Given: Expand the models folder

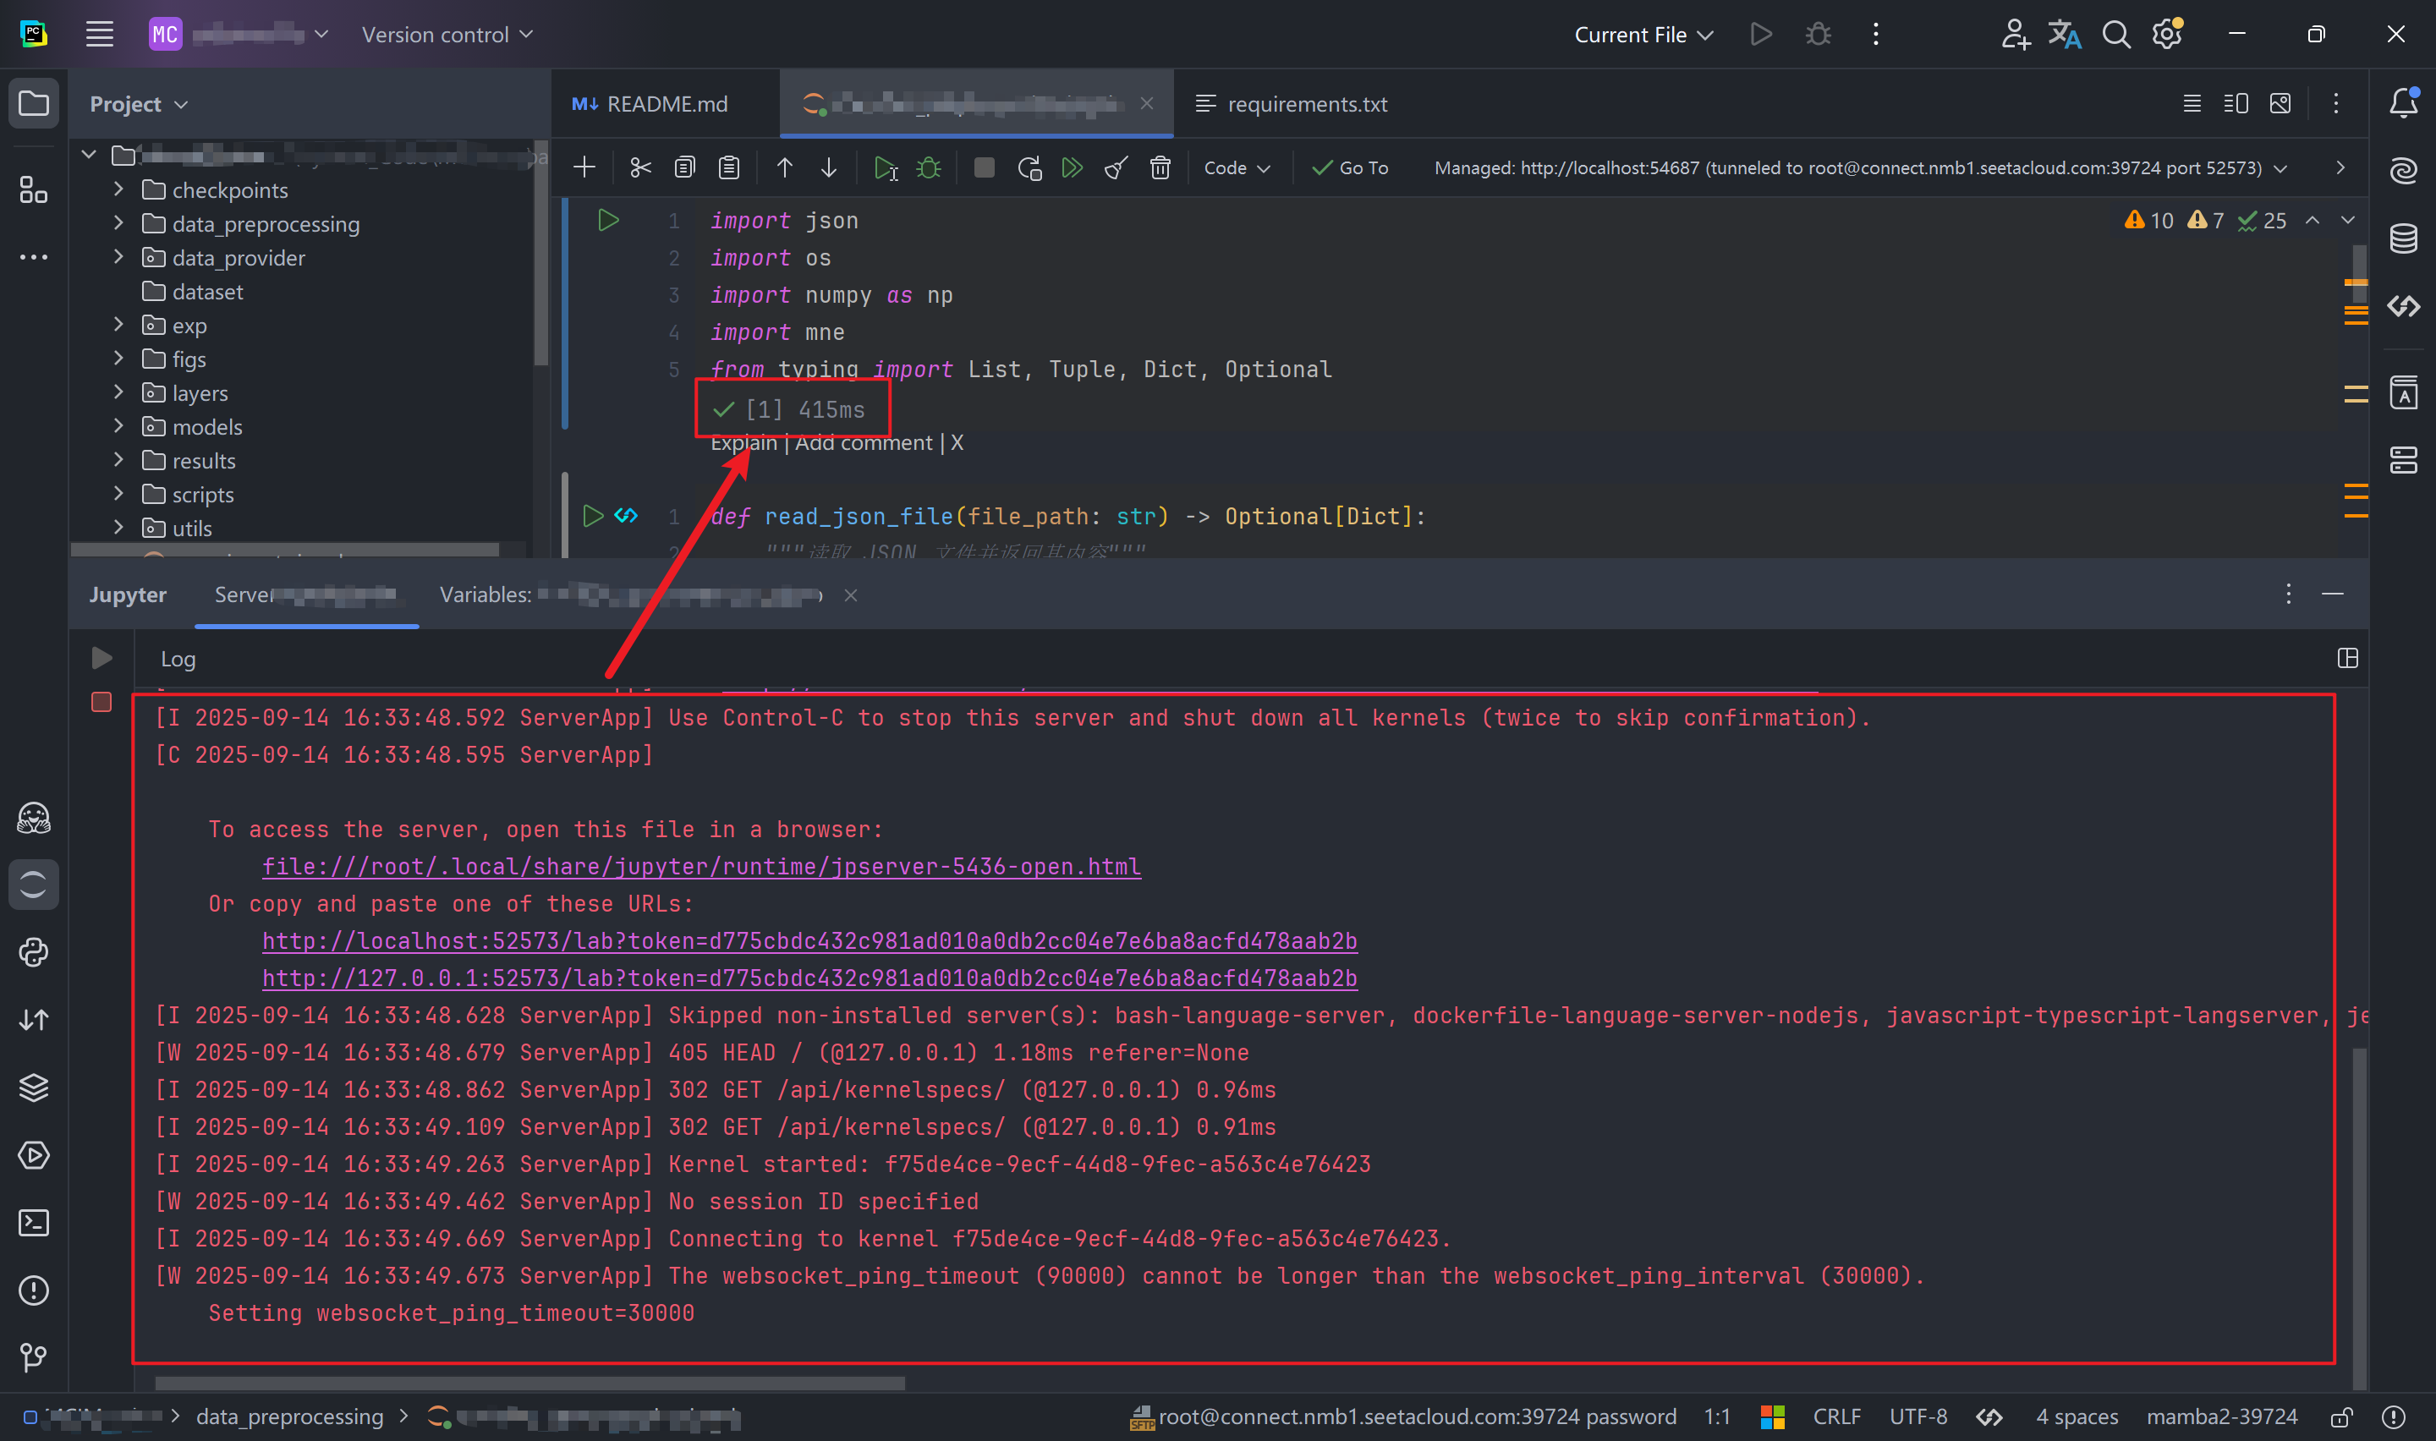Looking at the screenshot, I should tap(118, 426).
